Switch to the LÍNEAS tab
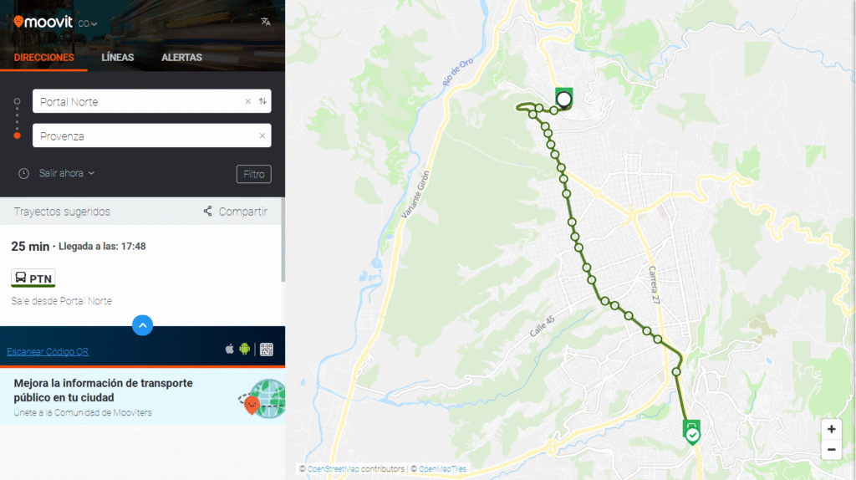 click(117, 58)
